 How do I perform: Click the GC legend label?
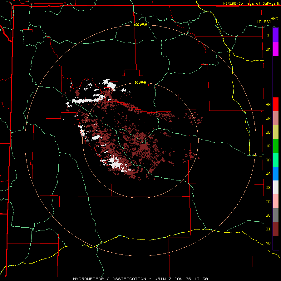tap(268, 215)
